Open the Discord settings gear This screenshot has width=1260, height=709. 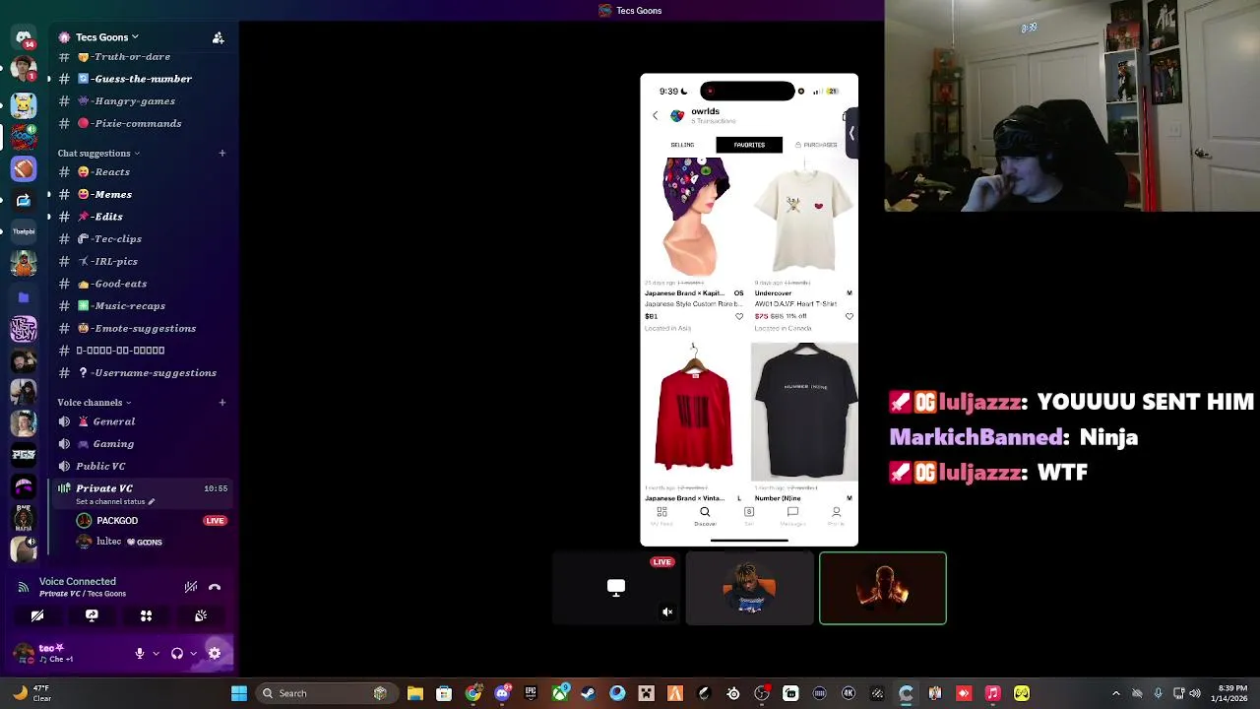tap(215, 653)
